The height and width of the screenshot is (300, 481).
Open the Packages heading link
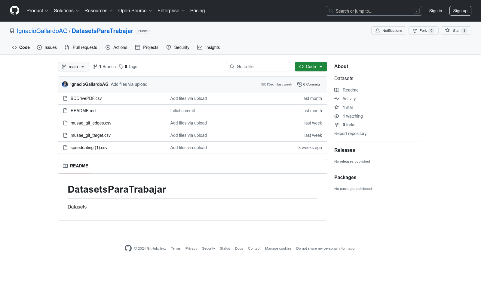pos(345,178)
